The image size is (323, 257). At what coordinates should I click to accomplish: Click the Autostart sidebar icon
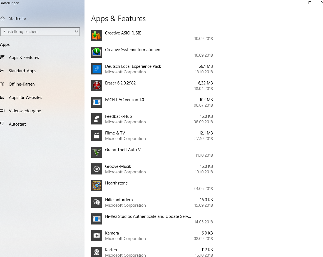coord(2,124)
